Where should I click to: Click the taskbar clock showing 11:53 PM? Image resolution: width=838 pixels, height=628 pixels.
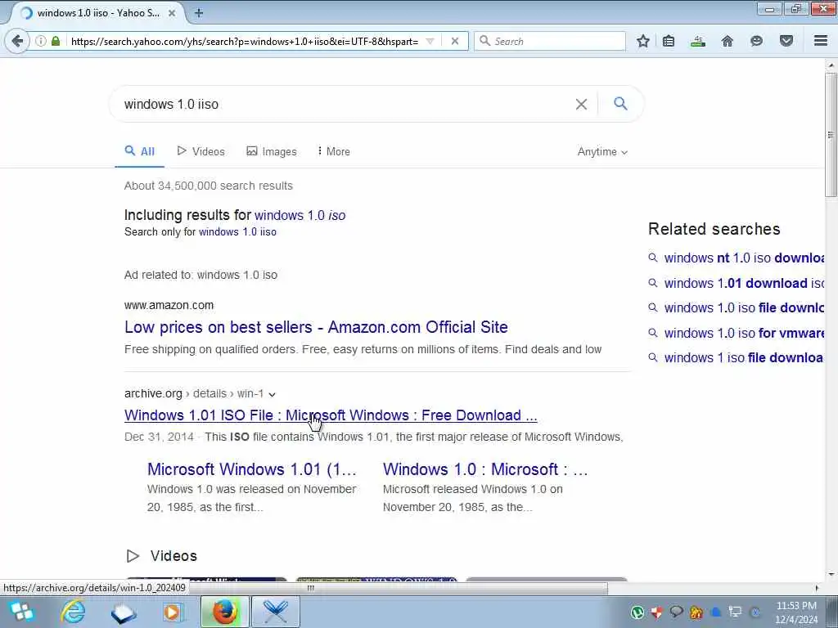795,612
